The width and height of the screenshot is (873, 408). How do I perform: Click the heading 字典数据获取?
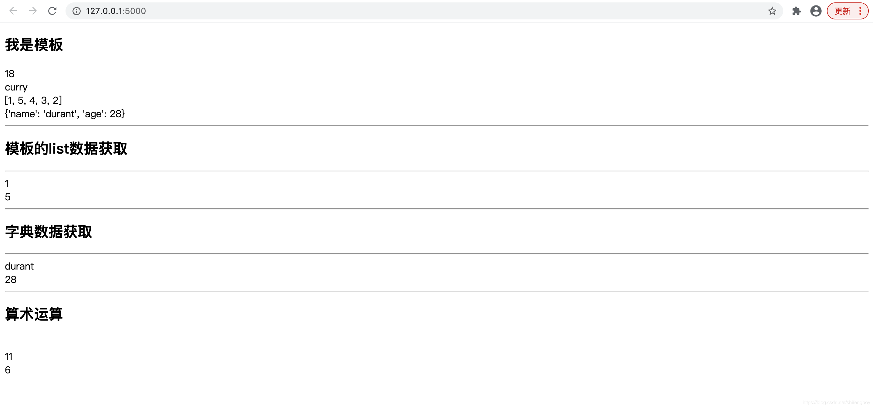click(x=48, y=232)
